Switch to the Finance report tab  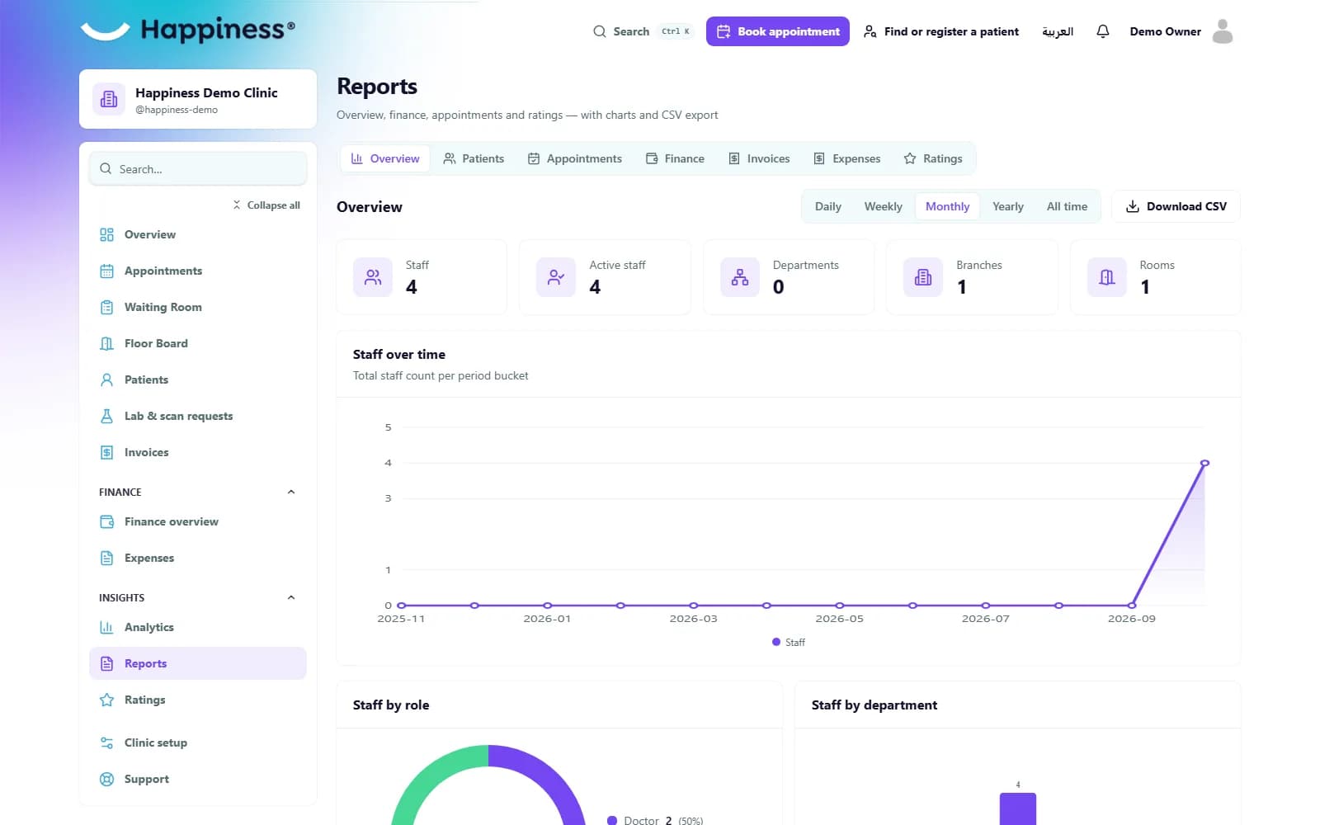coord(675,158)
